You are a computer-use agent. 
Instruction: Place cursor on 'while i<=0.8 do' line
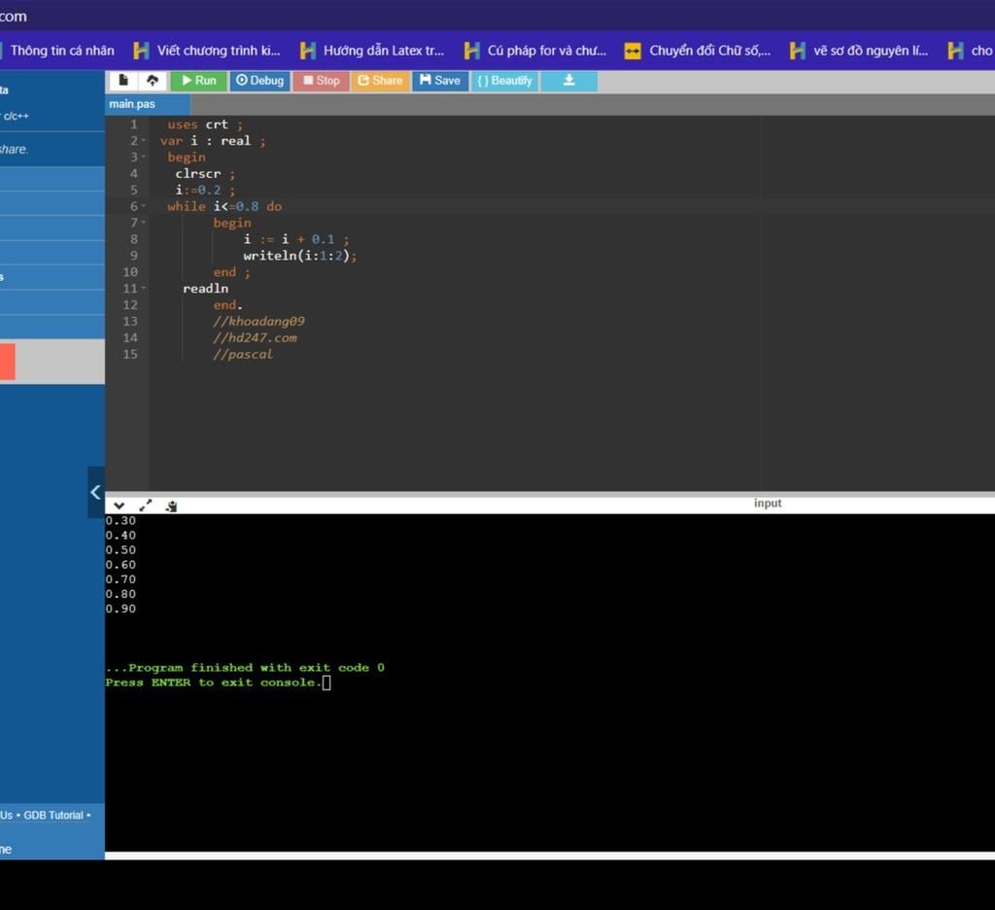(x=224, y=206)
